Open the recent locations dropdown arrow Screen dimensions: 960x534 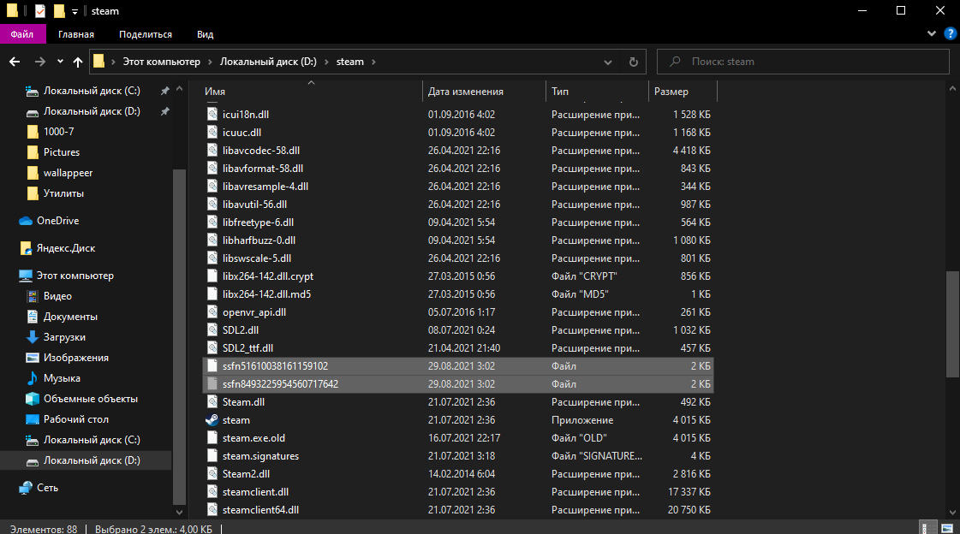tap(60, 62)
